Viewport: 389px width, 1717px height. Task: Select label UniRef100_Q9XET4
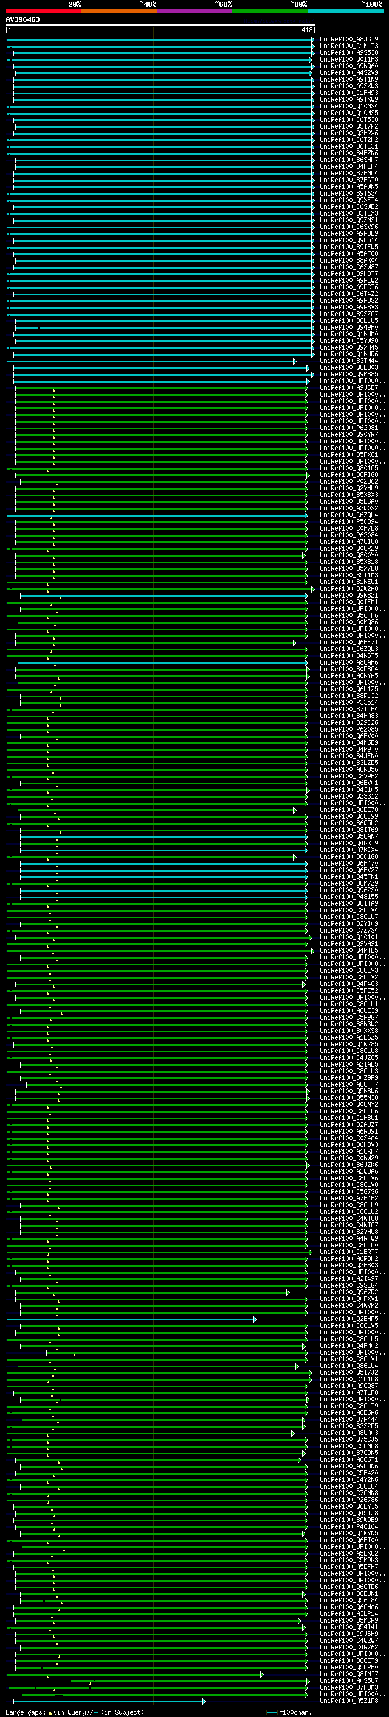coord(349,200)
